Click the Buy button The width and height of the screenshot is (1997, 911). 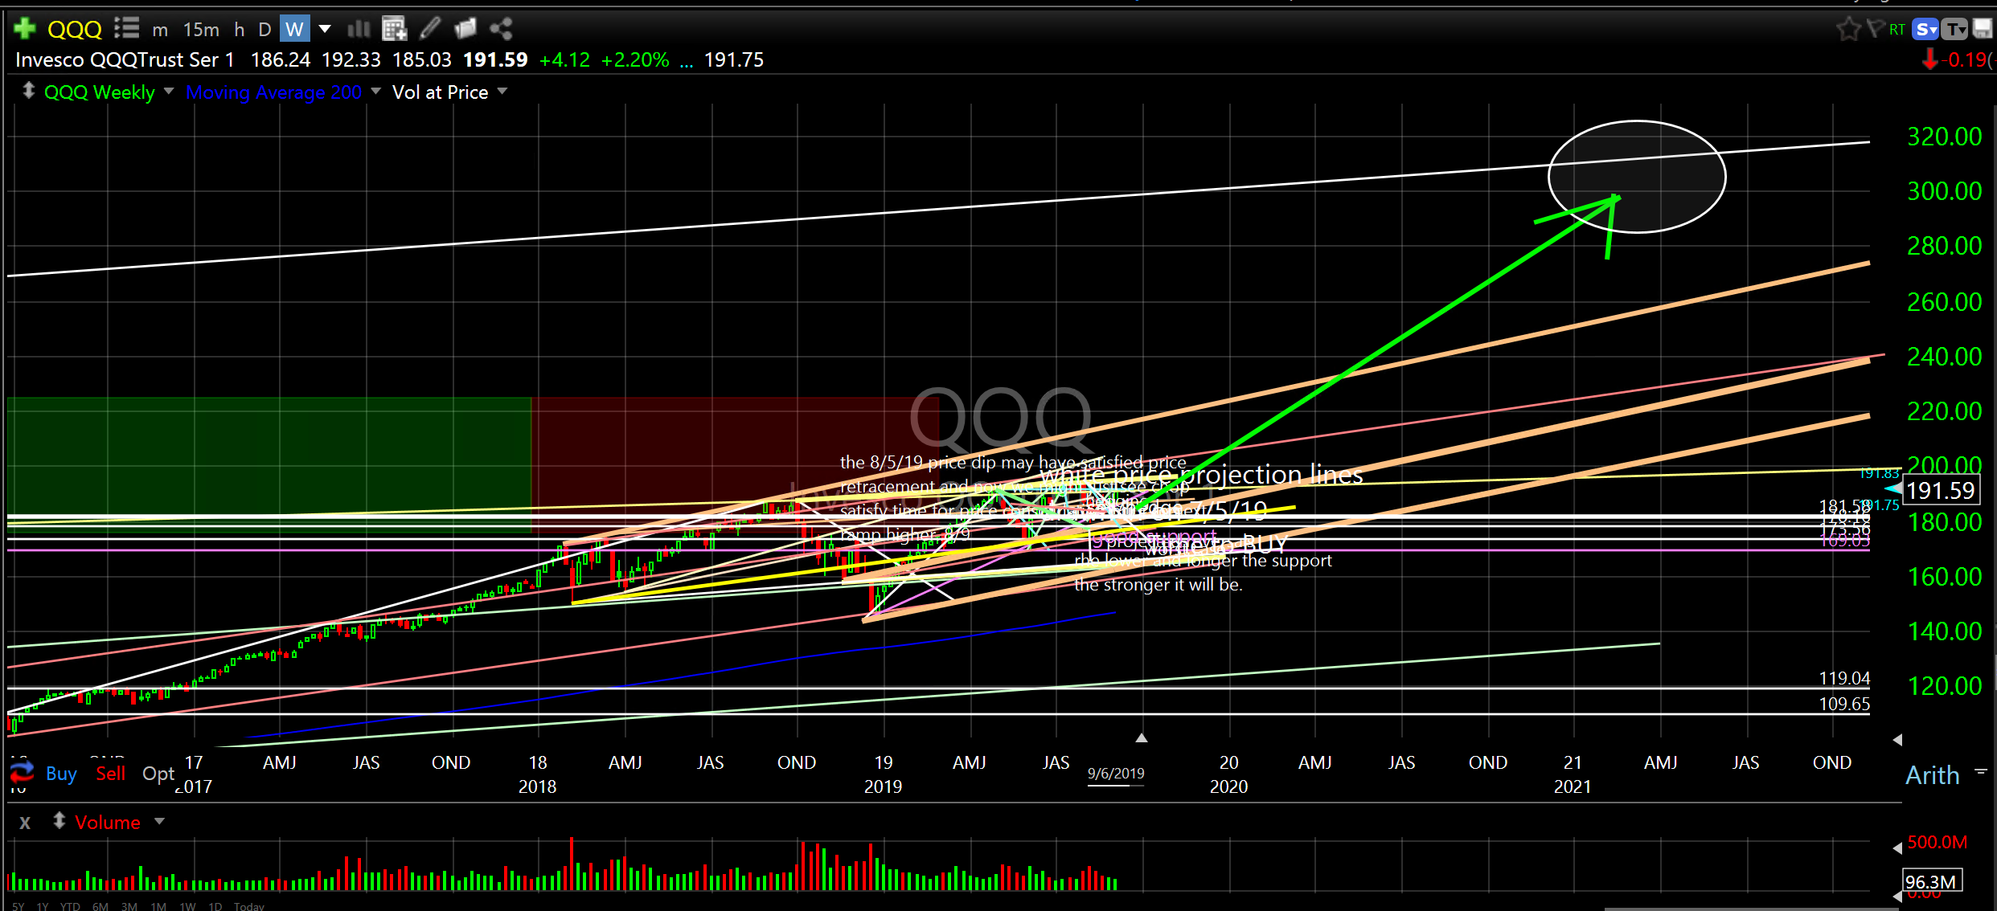60,774
